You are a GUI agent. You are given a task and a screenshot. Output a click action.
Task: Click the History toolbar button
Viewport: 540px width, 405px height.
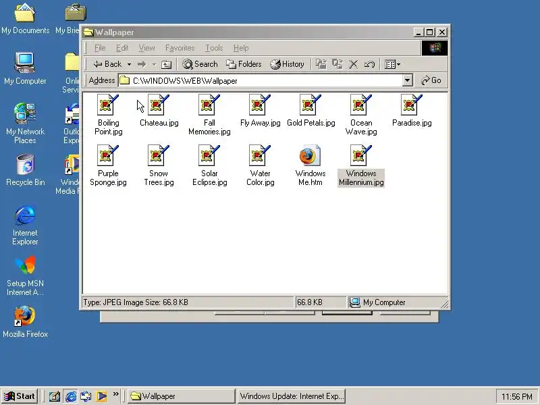click(288, 64)
